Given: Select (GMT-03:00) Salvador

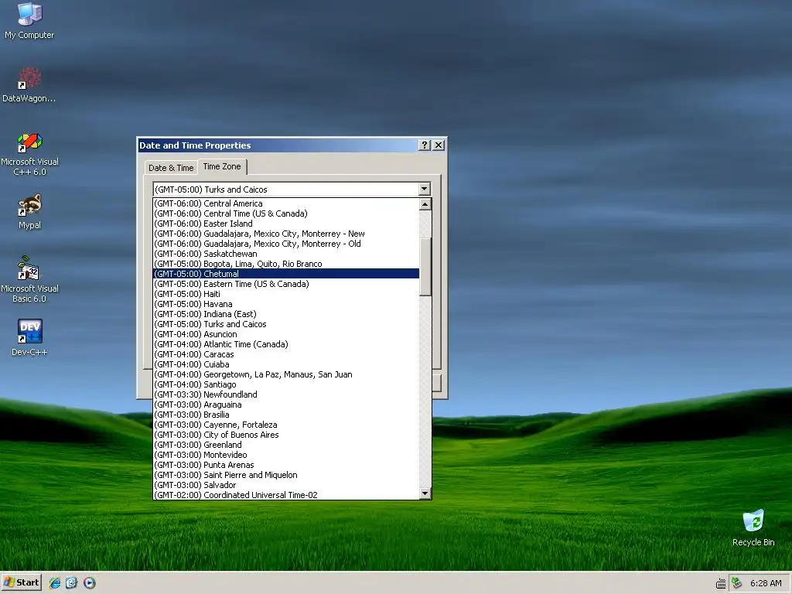Looking at the screenshot, I should (286, 485).
